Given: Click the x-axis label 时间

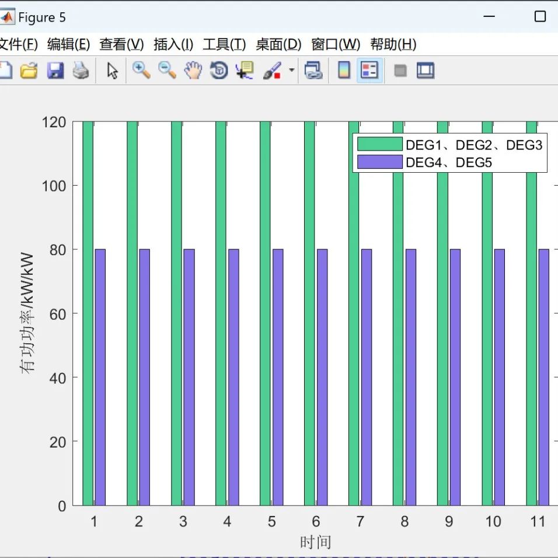Looking at the screenshot, I should [316, 542].
